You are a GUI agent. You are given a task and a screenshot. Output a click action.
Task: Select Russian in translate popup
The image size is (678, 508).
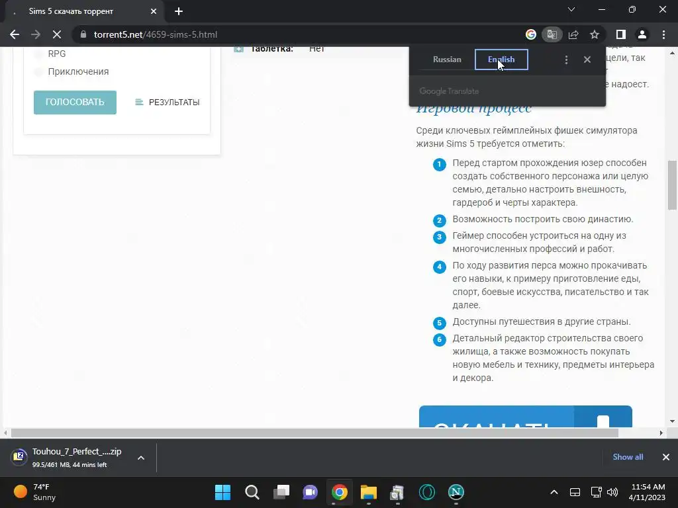click(x=447, y=60)
